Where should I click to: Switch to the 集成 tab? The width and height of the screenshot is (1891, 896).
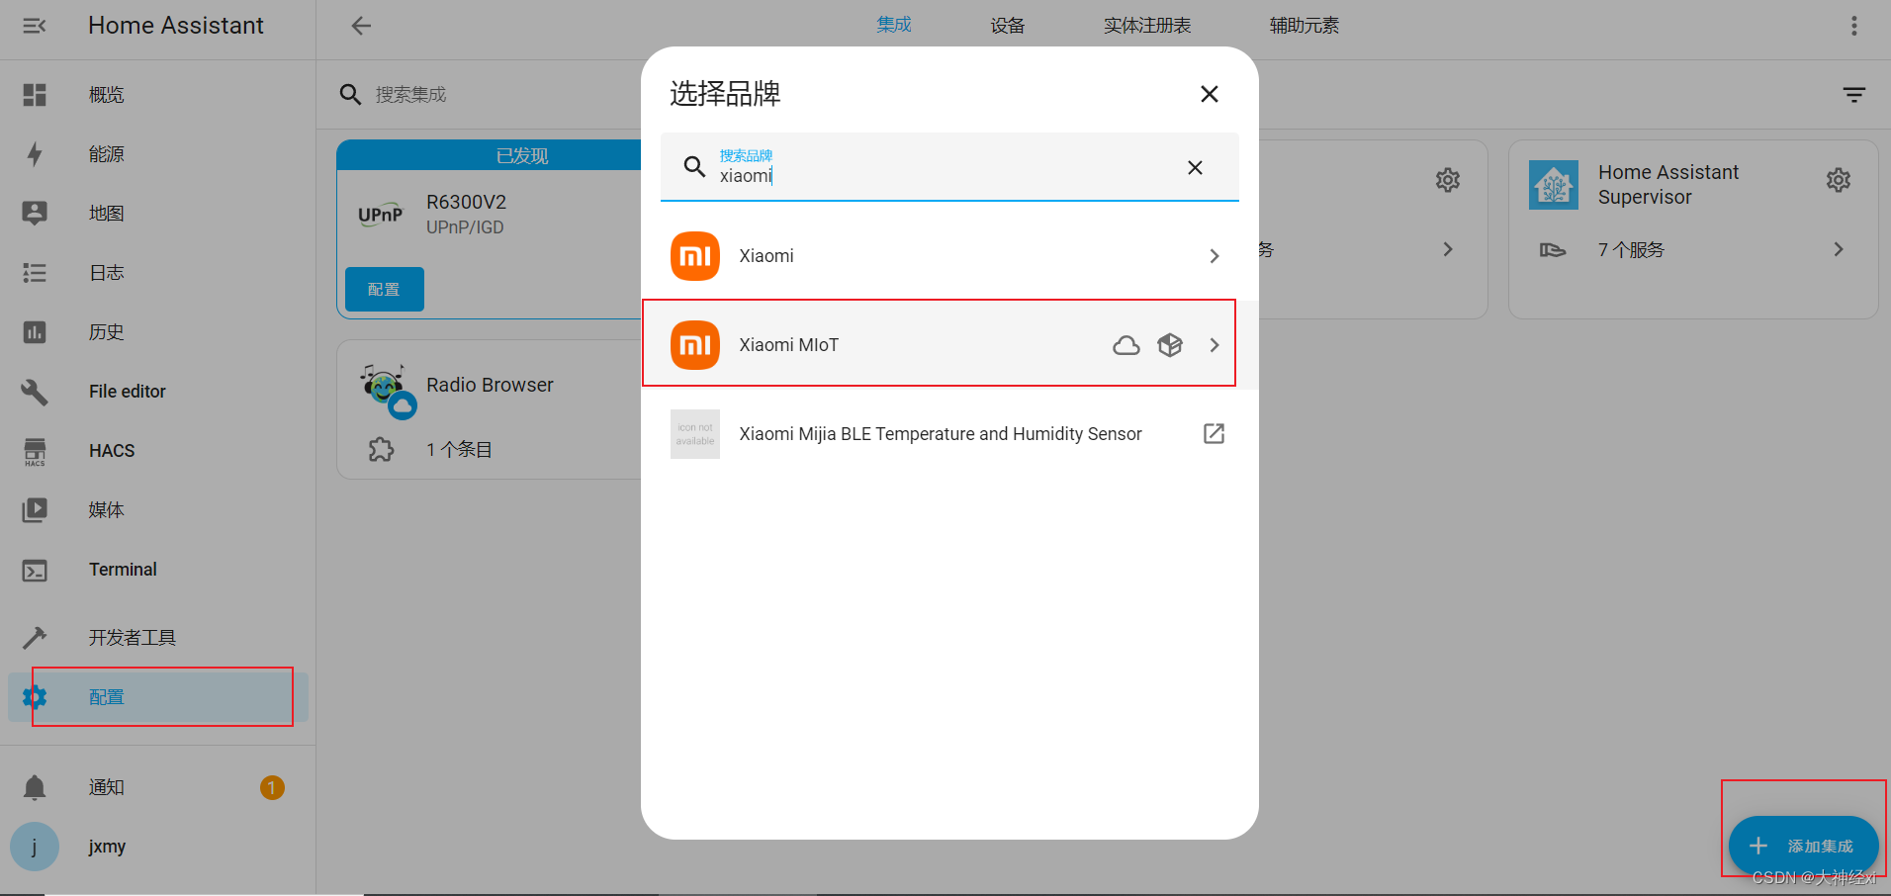(x=894, y=26)
